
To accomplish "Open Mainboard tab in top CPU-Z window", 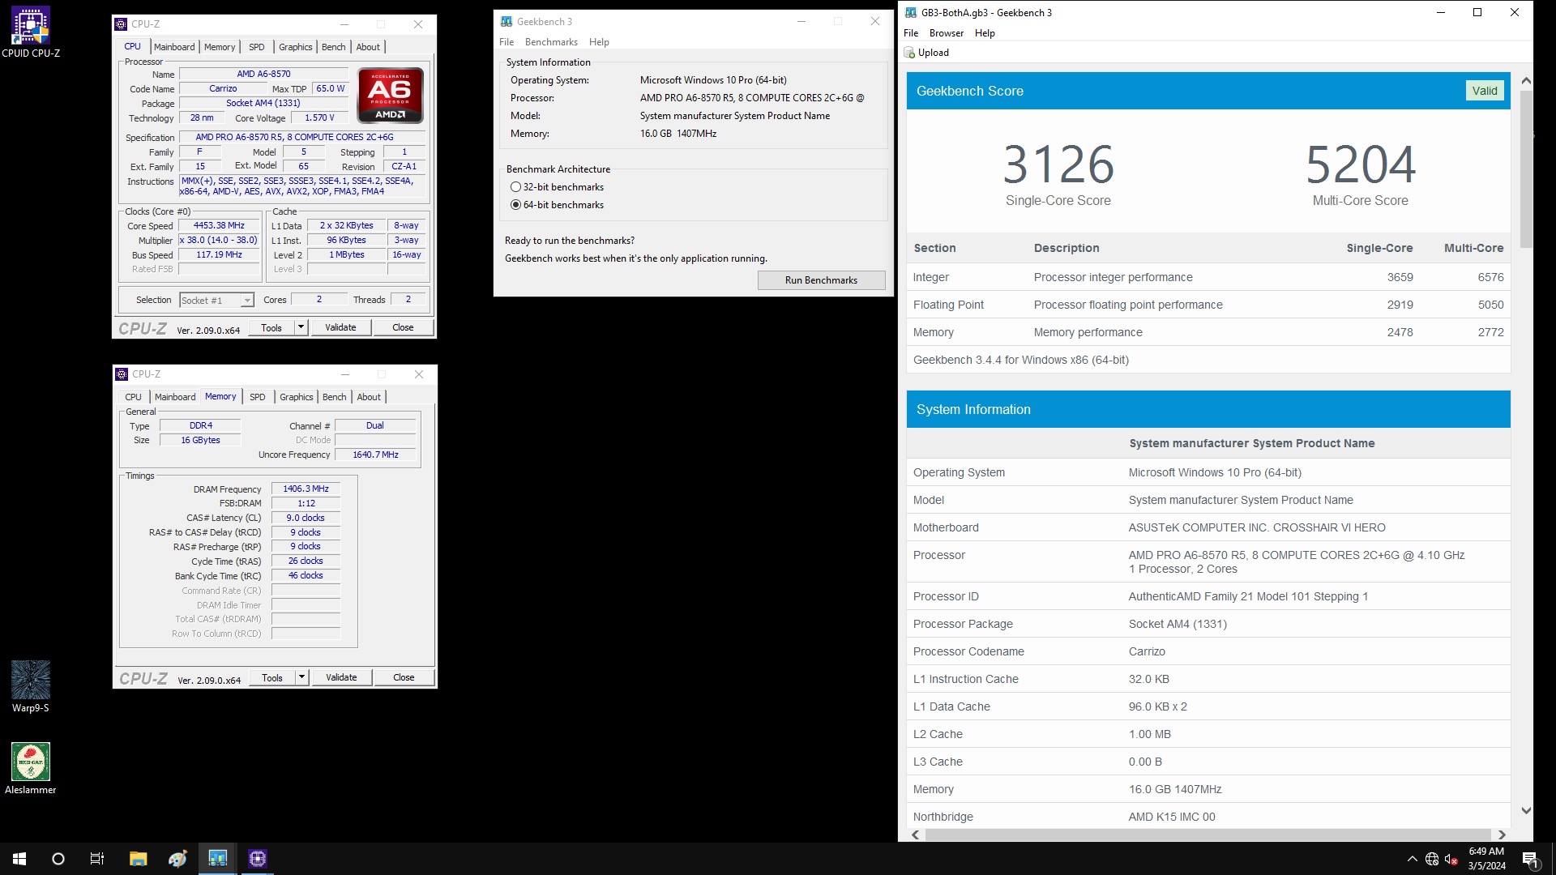I will 174,47.
